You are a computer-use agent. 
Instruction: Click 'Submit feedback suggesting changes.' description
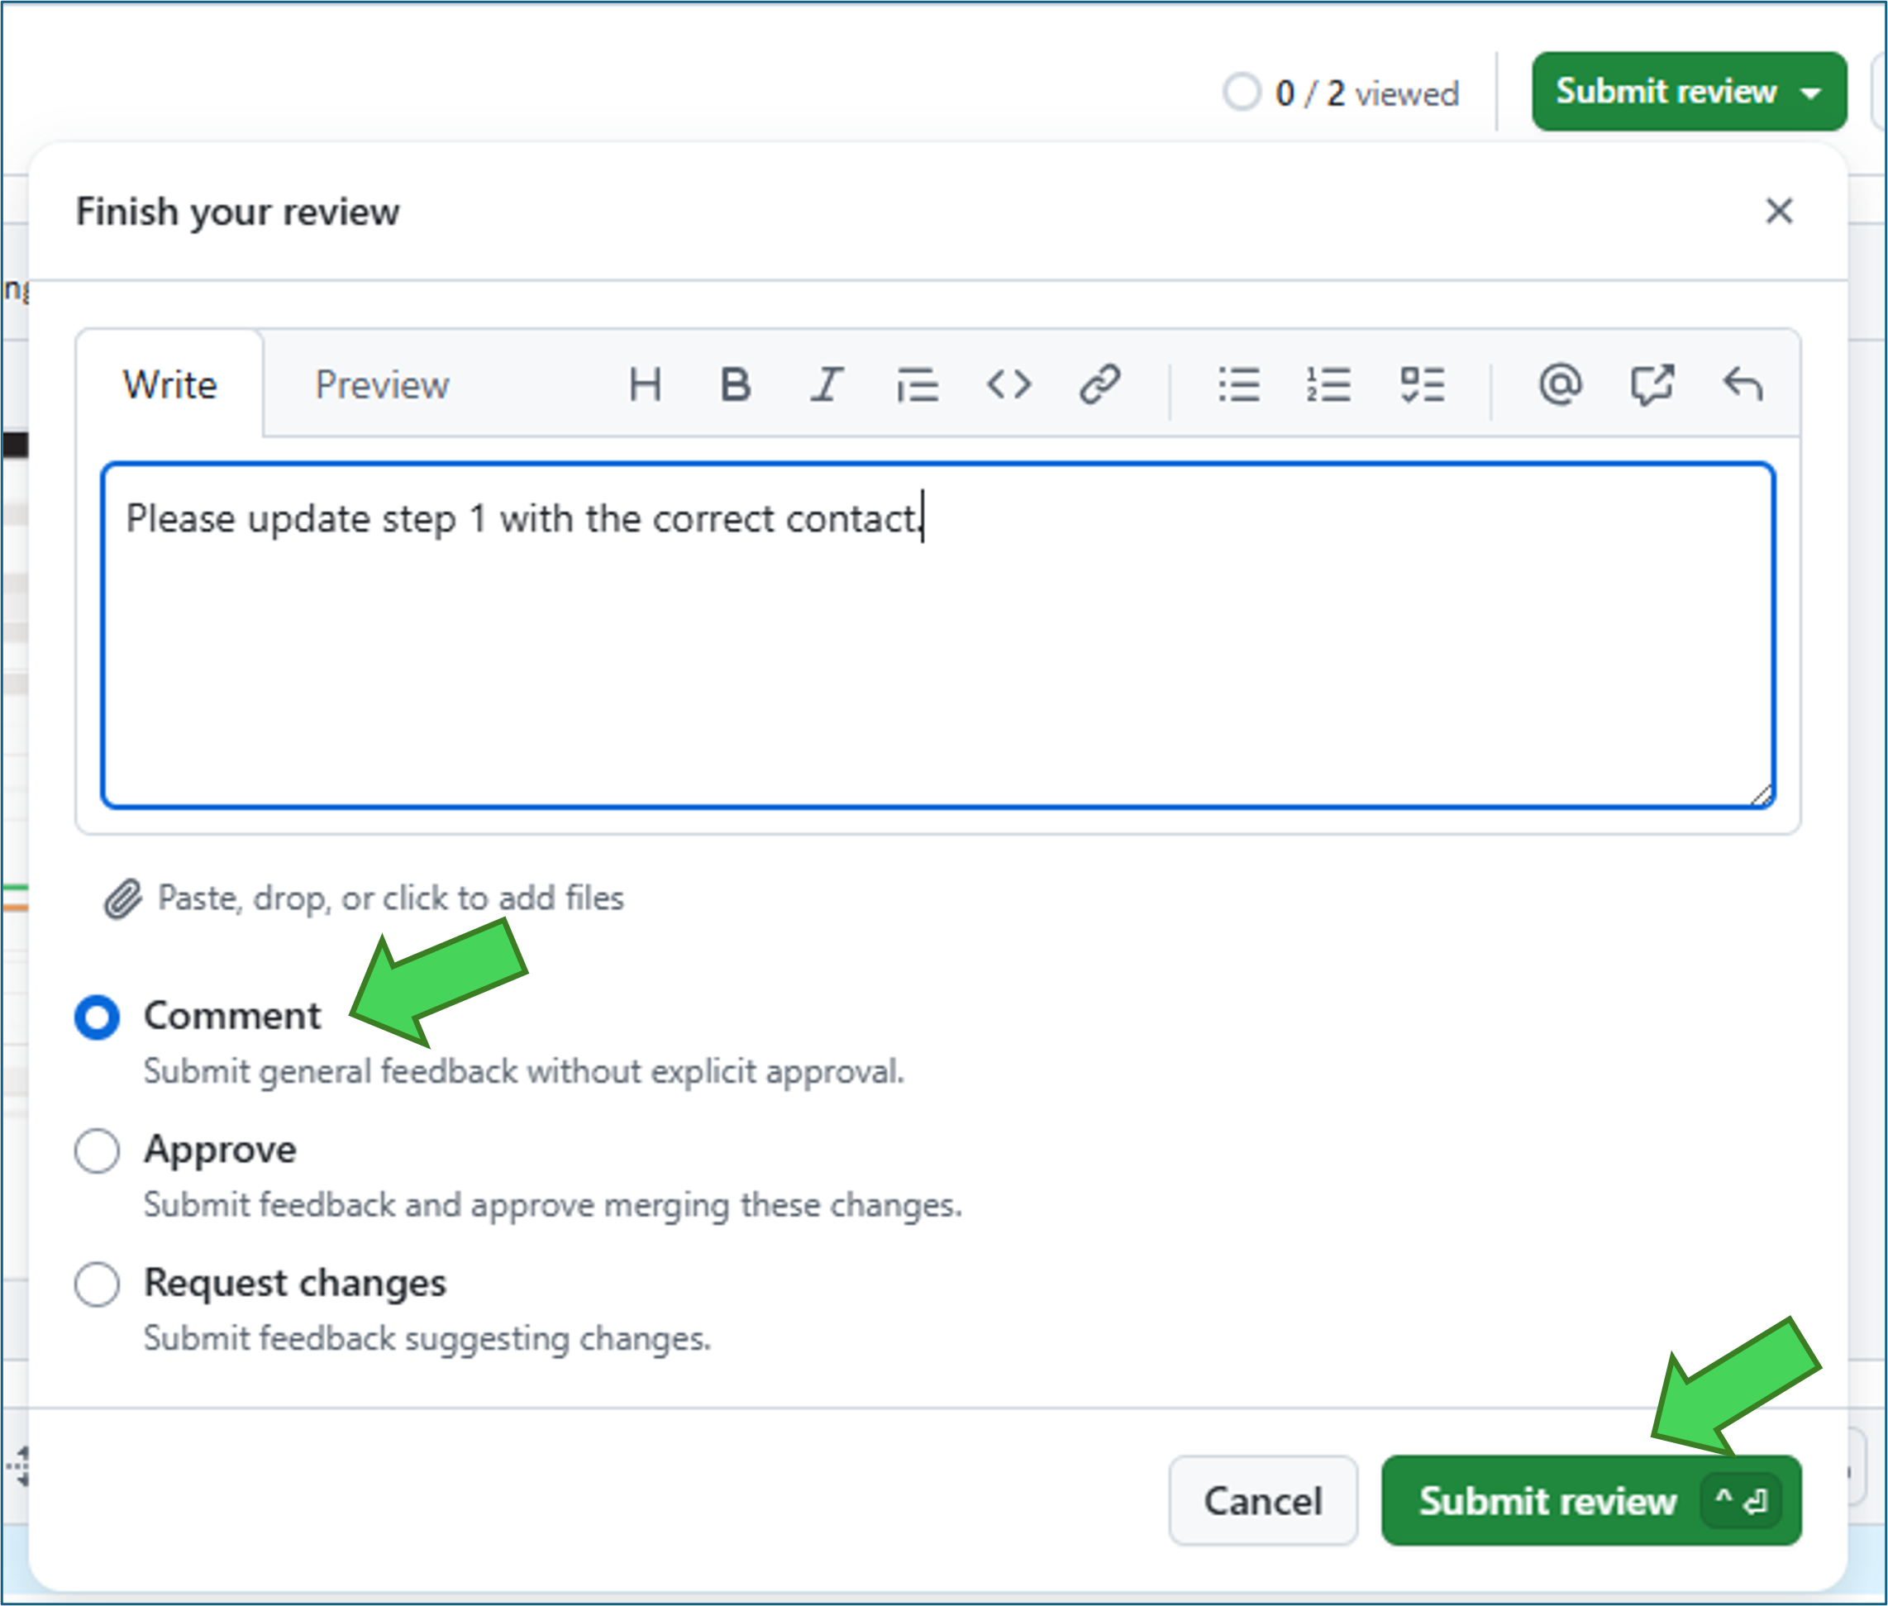pyautogui.click(x=427, y=1338)
